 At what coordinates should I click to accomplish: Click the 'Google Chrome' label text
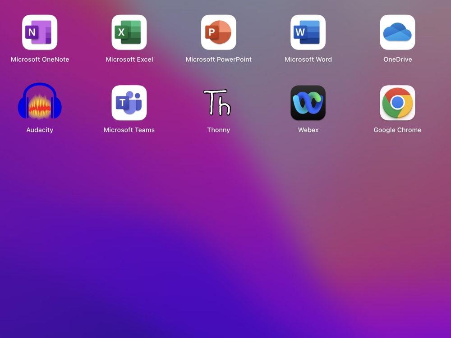[397, 130]
